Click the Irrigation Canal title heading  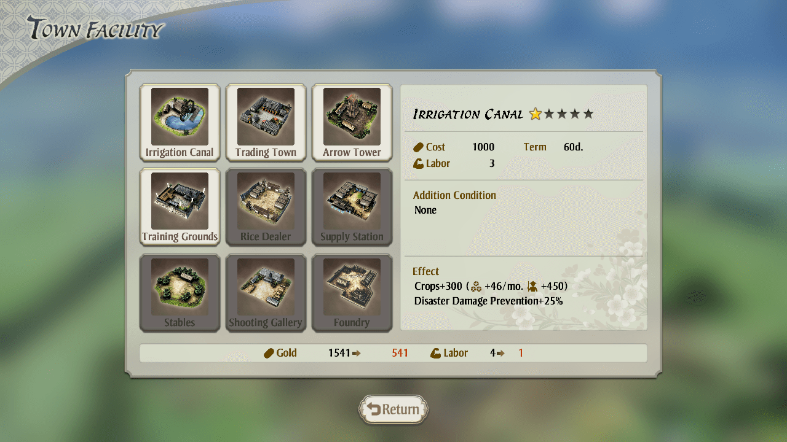coord(468,114)
